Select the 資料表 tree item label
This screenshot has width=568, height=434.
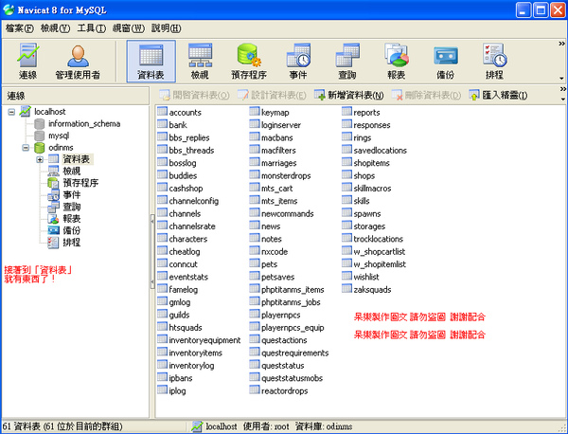click(x=77, y=159)
